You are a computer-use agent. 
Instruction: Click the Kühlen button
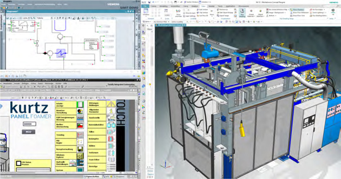coord(97,146)
